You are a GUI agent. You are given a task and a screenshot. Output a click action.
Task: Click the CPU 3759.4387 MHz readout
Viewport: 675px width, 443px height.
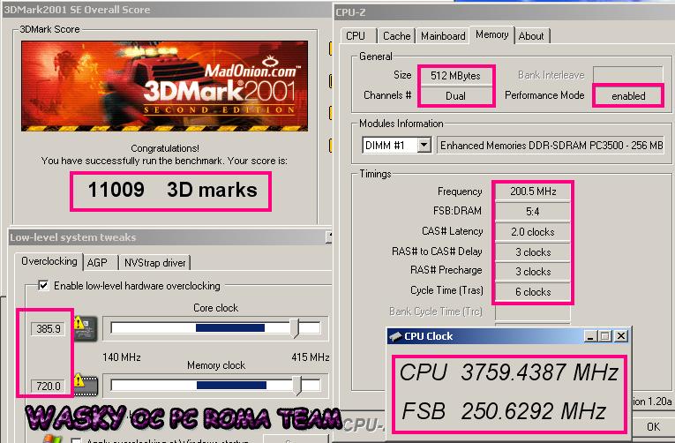point(509,372)
